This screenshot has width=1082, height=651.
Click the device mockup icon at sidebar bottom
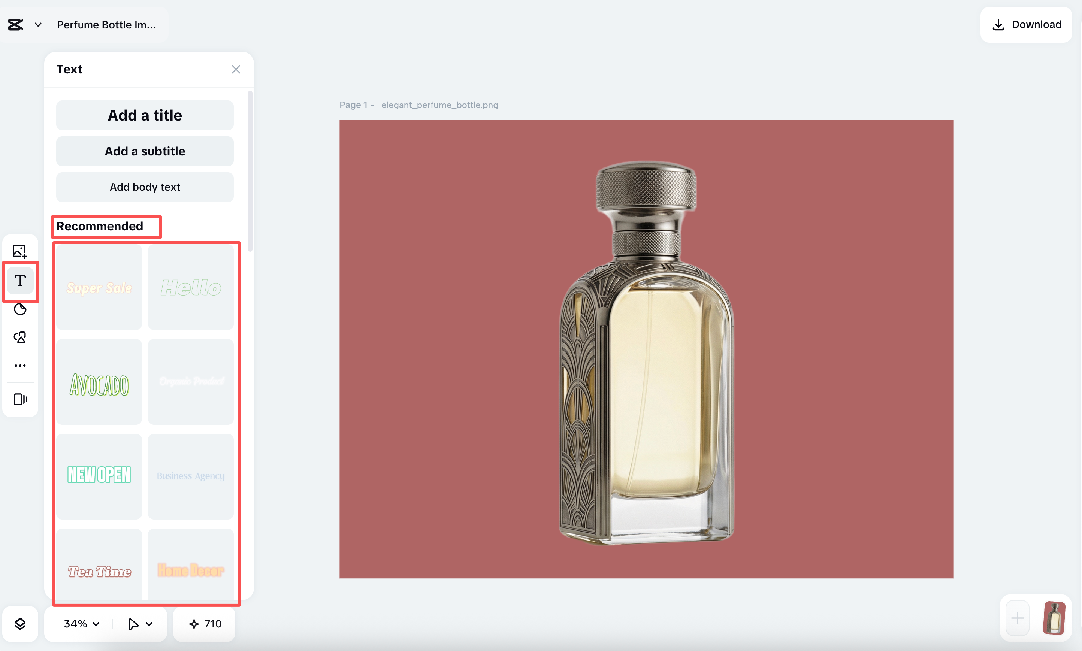(20, 399)
